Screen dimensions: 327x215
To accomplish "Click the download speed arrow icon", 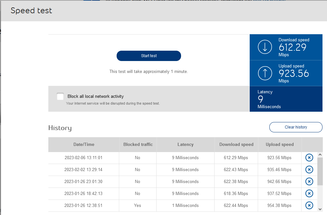I will pyautogui.click(x=265, y=47).
